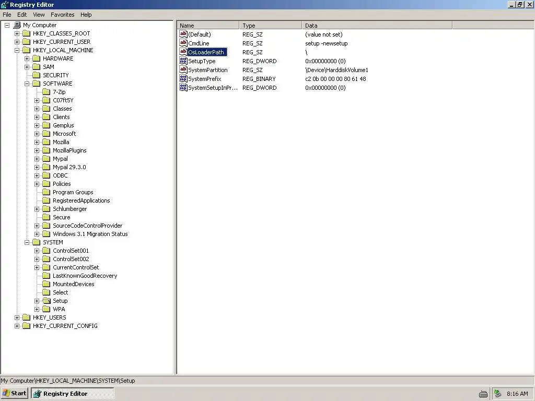The image size is (535, 401).
Task: Click the Mozilla folder icon
Action: click(46, 142)
